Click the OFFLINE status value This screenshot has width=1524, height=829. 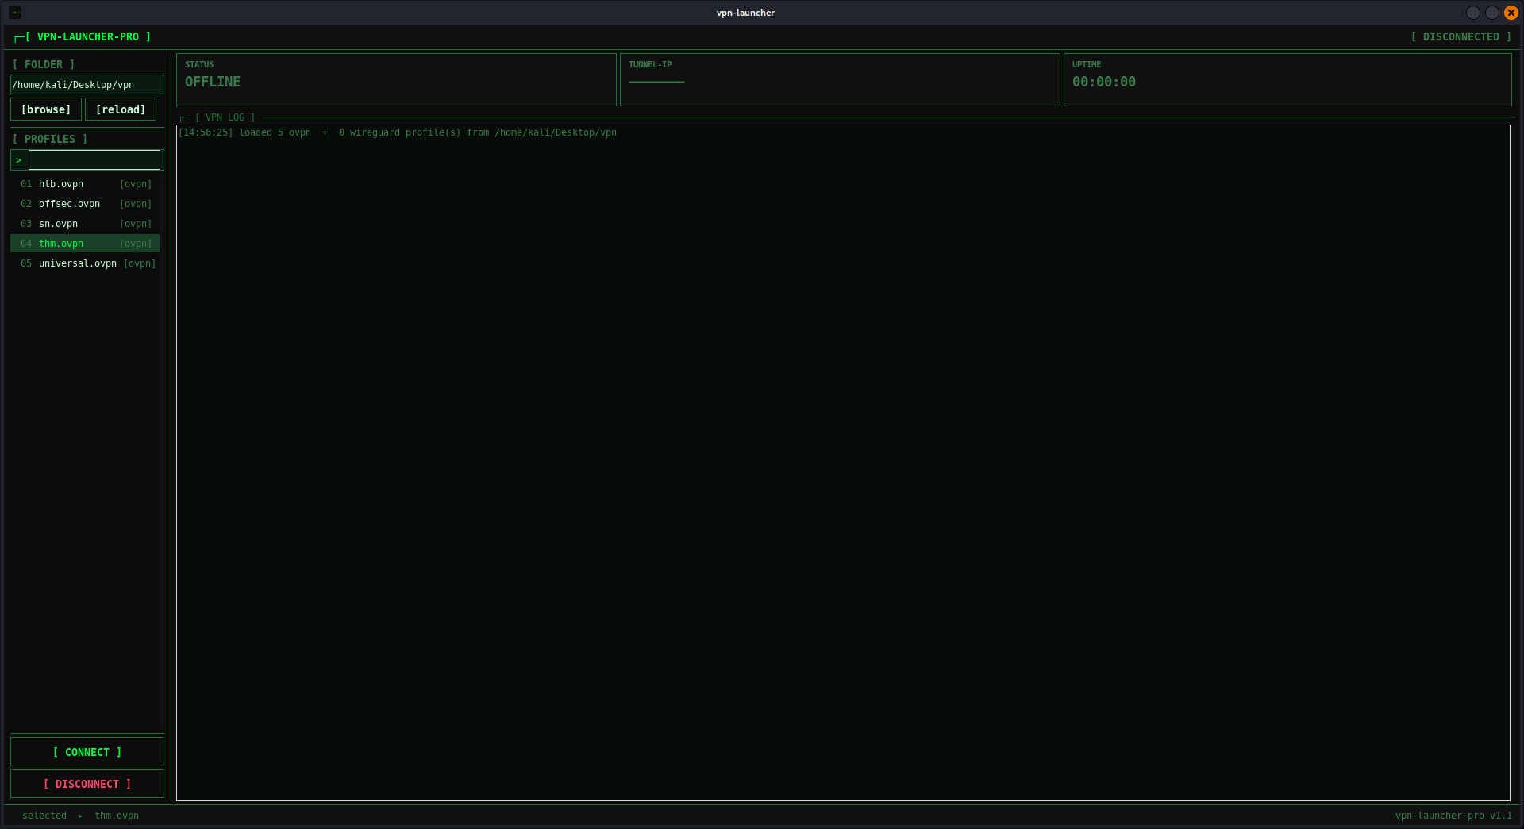pyautogui.click(x=213, y=82)
